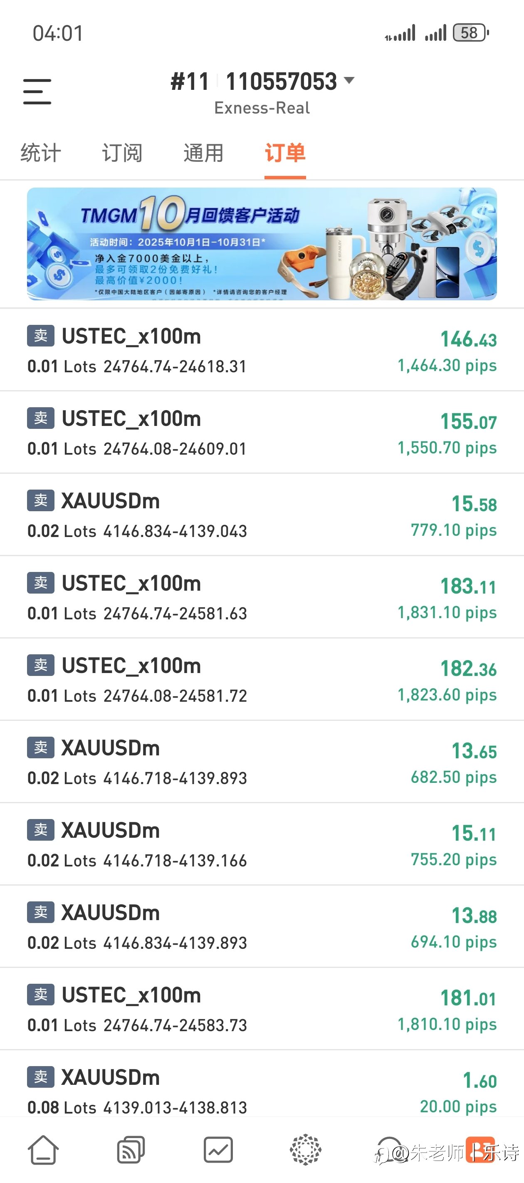524x1183 pixels.
Task: Tap the battery indicator in status bar
Action: pos(470,33)
